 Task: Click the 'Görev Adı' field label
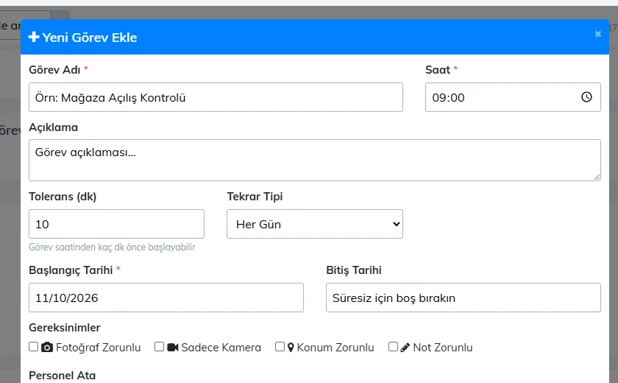coord(54,70)
